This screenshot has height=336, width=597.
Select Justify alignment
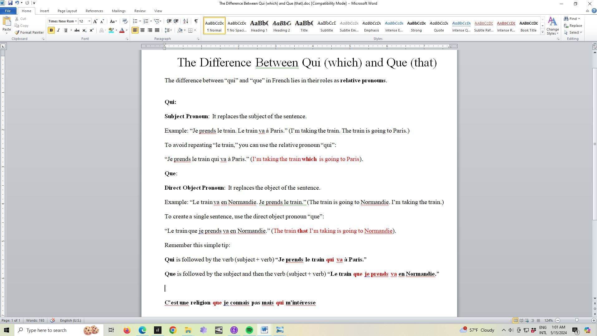pyautogui.click(x=157, y=30)
